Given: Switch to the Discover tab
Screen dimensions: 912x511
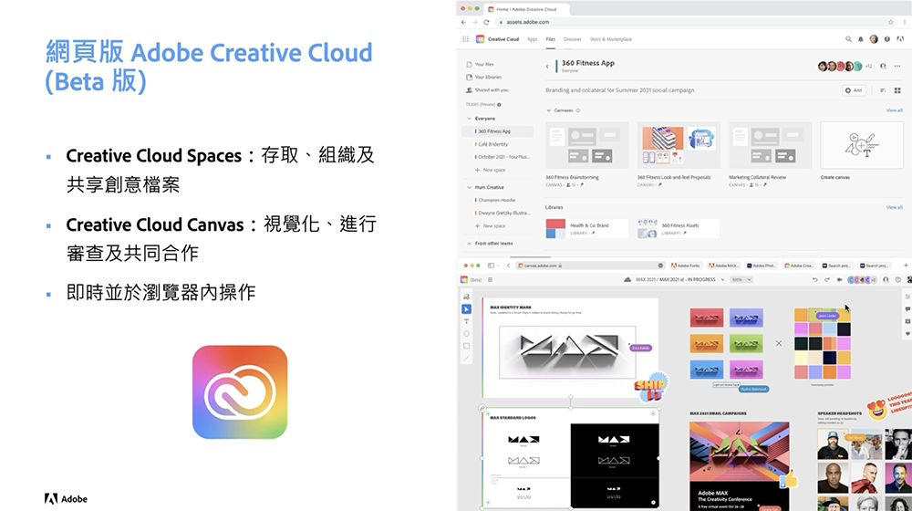Looking at the screenshot, I should (x=573, y=39).
